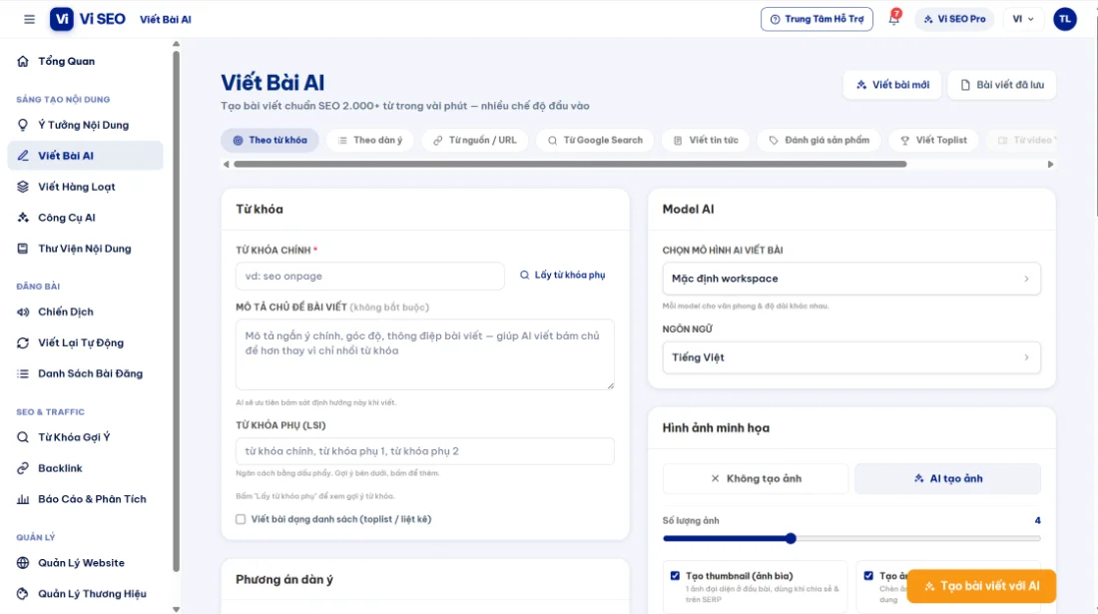Open the VI language switcher
The width and height of the screenshot is (1098, 614).
tap(1023, 19)
